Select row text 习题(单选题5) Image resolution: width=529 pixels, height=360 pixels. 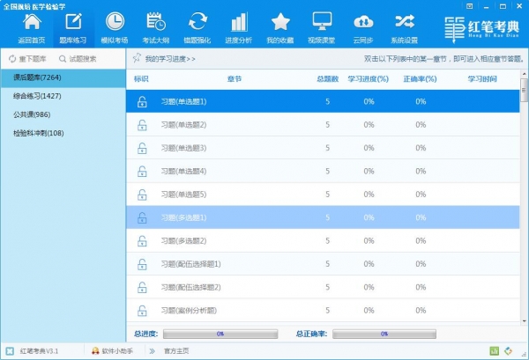click(x=183, y=195)
